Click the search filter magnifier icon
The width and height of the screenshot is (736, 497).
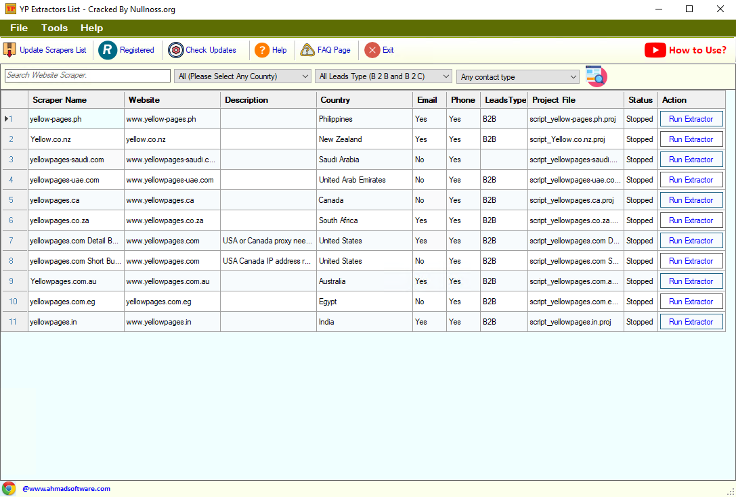596,76
